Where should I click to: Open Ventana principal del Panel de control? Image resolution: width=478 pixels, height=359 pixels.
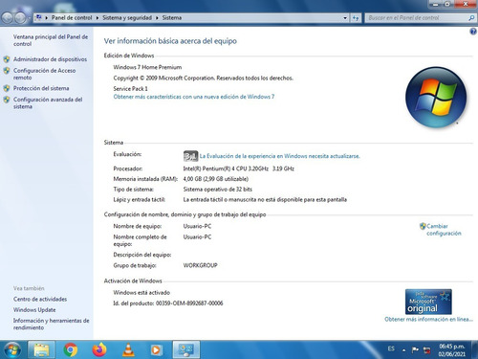(x=51, y=40)
